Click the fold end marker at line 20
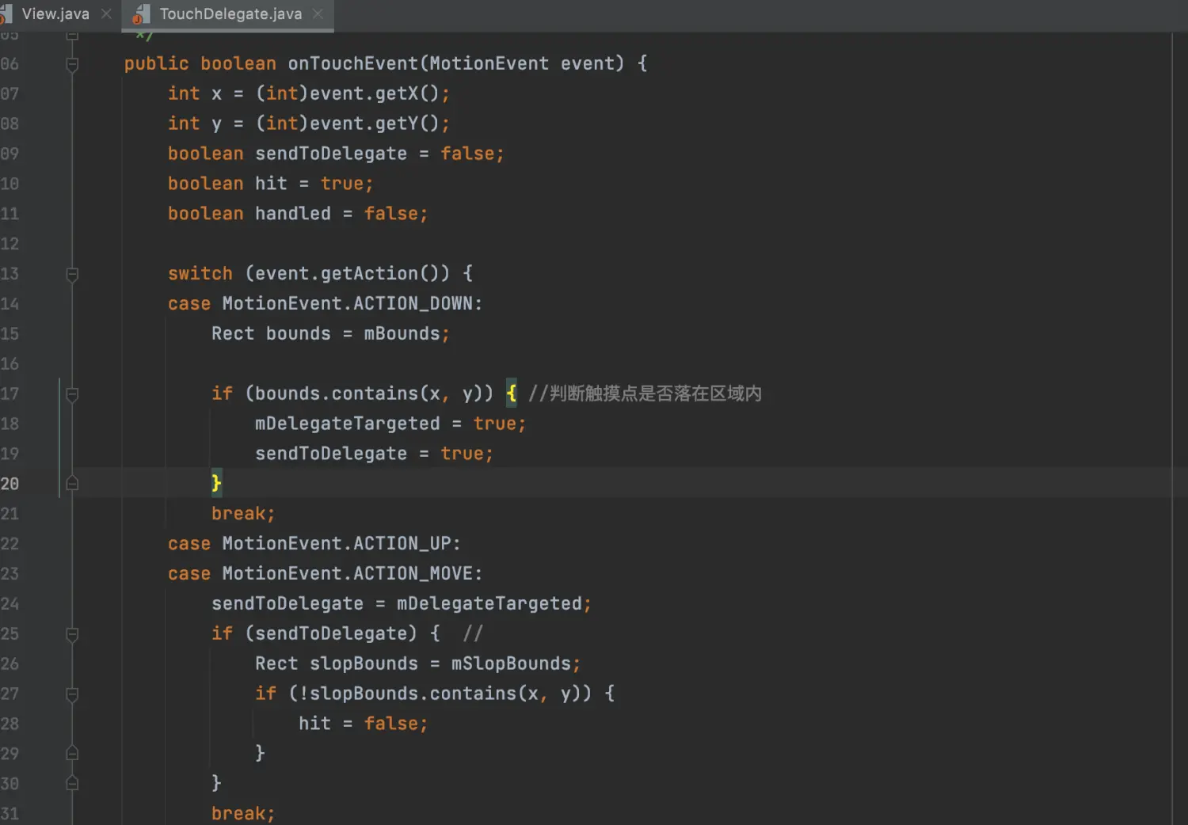The width and height of the screenshot is (1188, 825). pyautogui.click(x=72, y=484)
